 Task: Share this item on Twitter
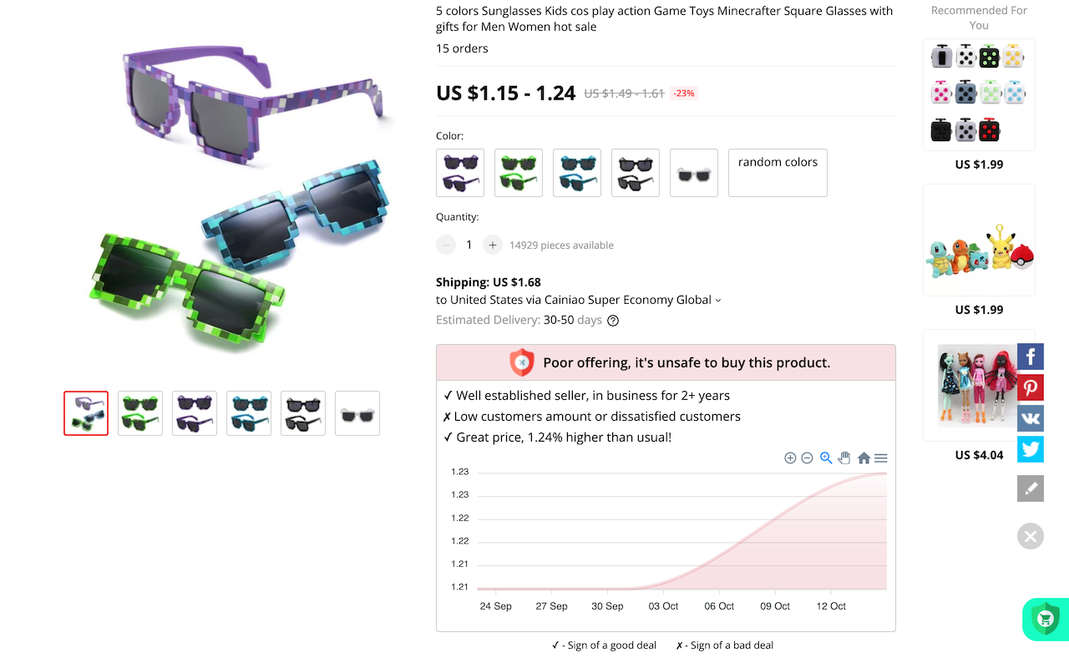pyautogui.click(x=1031, y=449)
